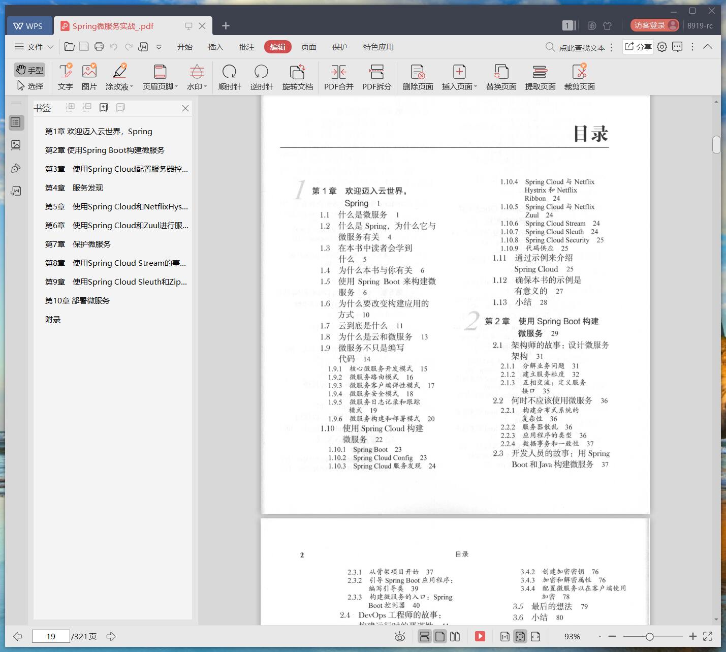Switch to the 保护 tab
The height and width of the screenshot is (652, 726).
point(340,47)
